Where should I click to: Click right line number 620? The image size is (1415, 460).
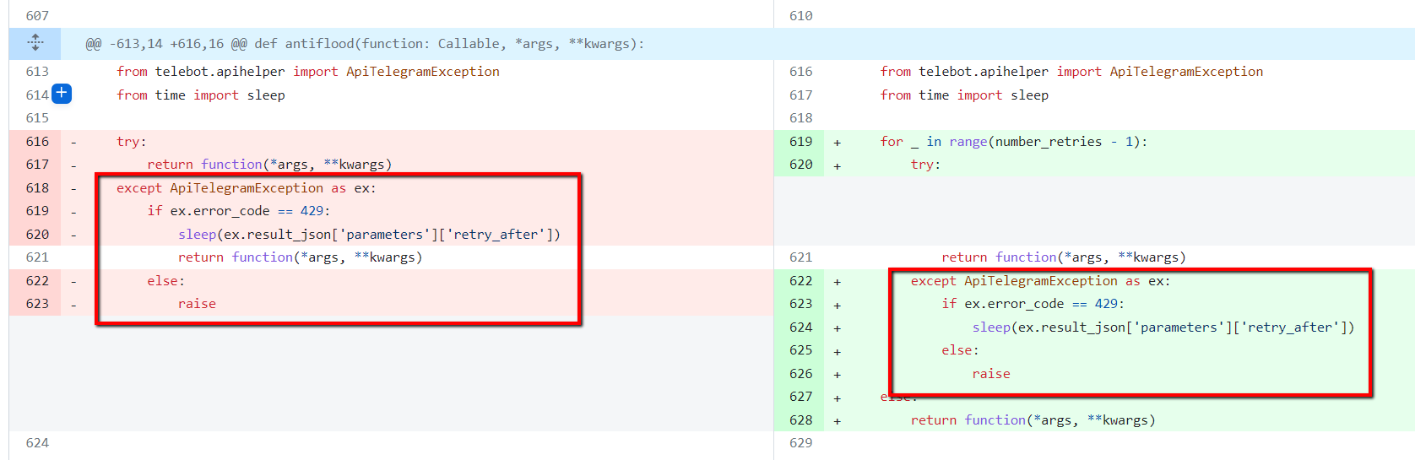(800, 165)
